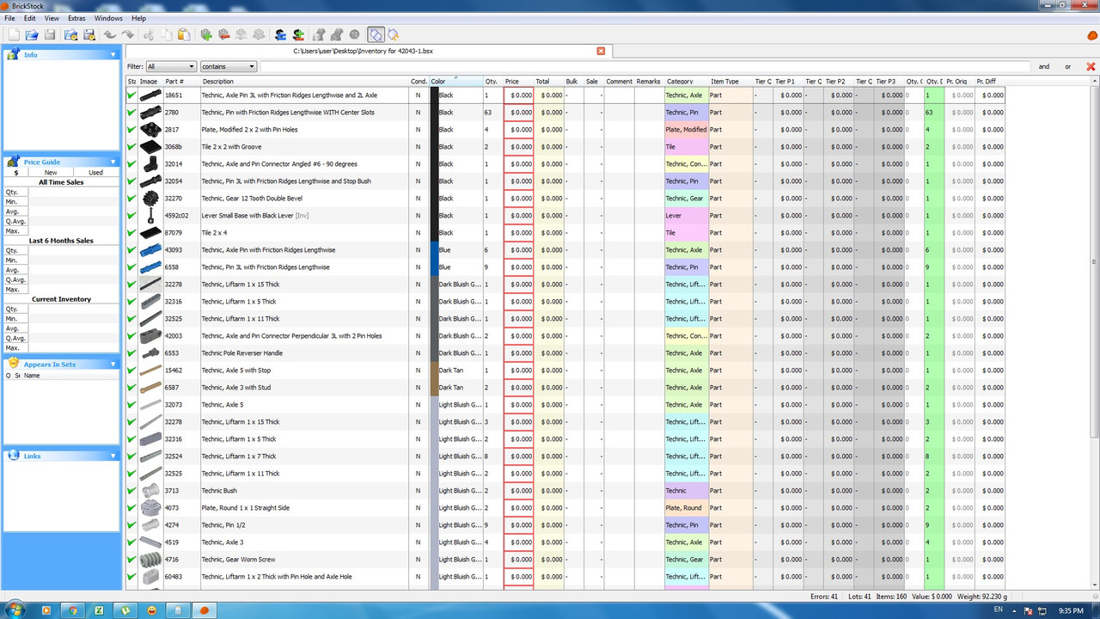Open the Windows Start menu
Screen dimensions: 1100x619
[15, 610]
